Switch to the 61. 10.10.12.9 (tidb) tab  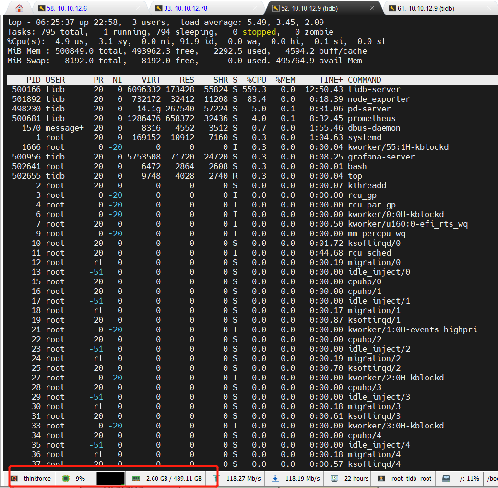[x=426, y=8]
